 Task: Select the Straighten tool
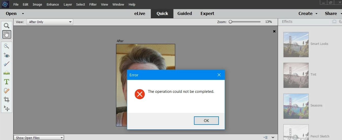coord(6,73)
